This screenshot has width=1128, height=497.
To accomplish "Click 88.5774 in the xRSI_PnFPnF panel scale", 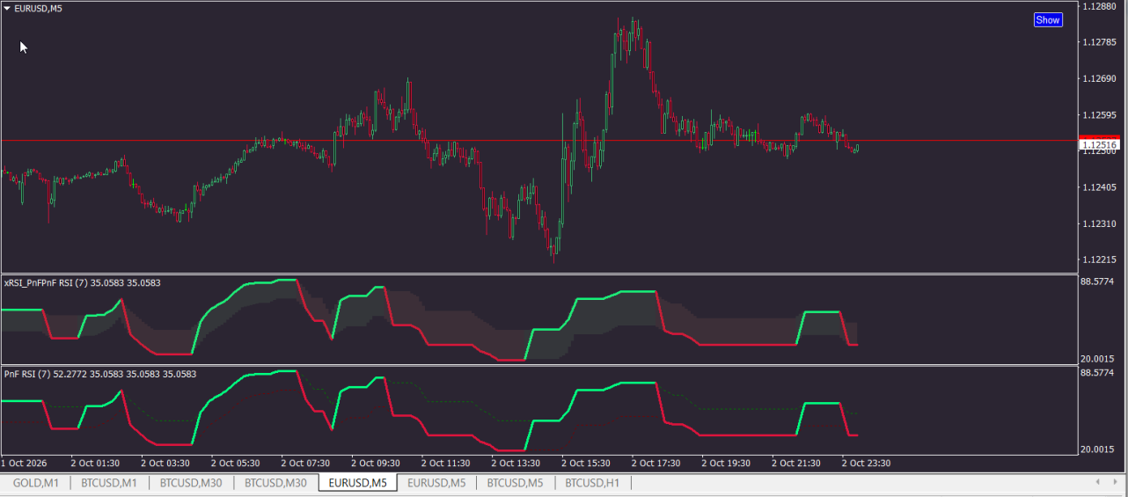I will 1097,281.
